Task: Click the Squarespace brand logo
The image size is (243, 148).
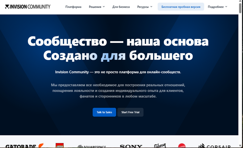Action: [x=92, y=146]
